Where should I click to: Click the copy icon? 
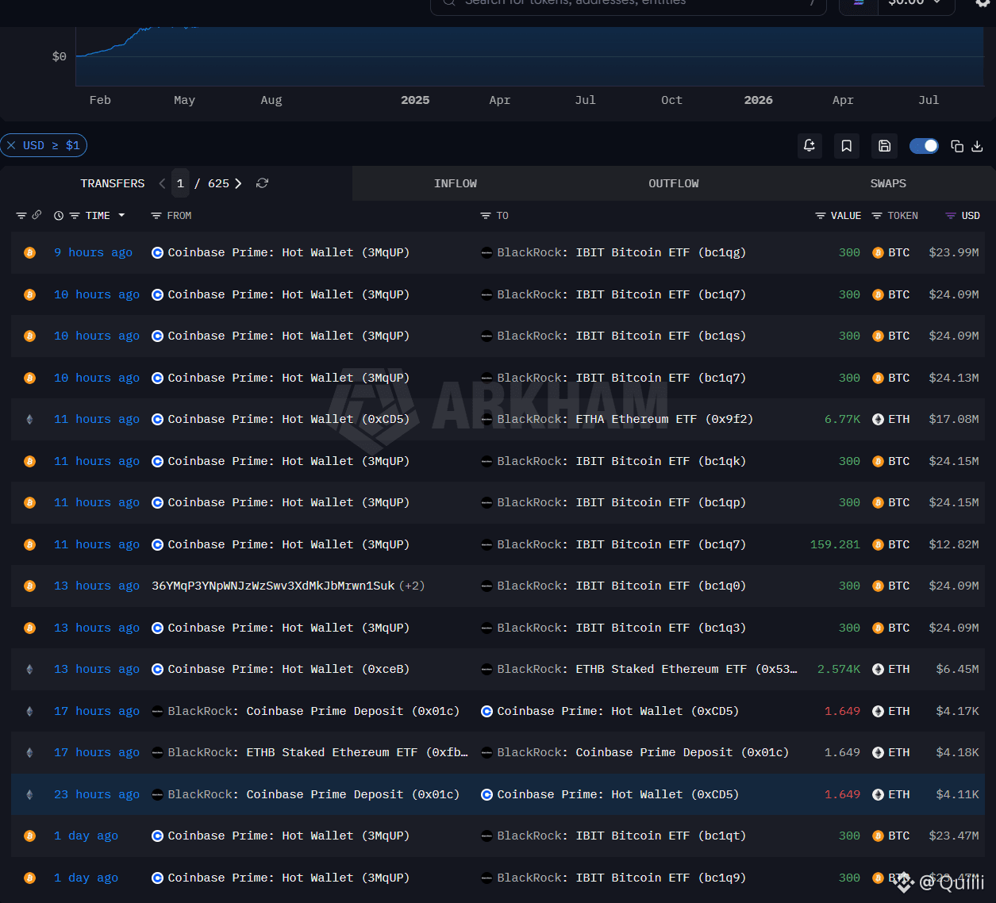(x=957, y=146)
